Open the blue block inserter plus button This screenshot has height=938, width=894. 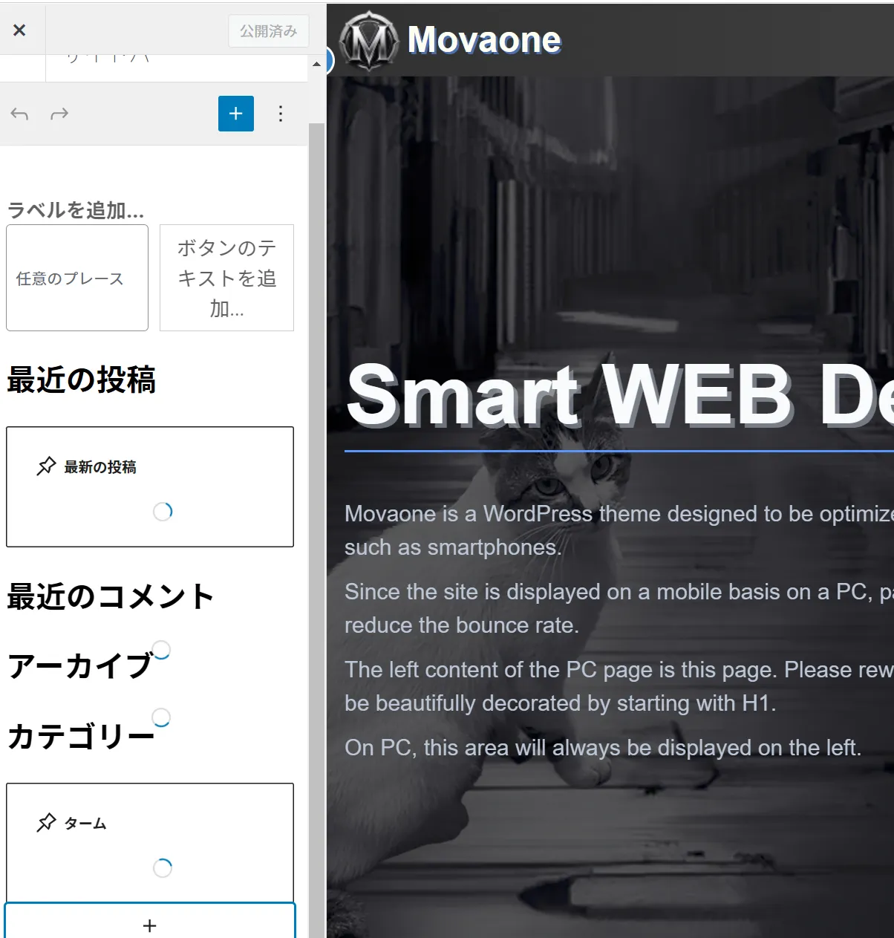(235, 114)
